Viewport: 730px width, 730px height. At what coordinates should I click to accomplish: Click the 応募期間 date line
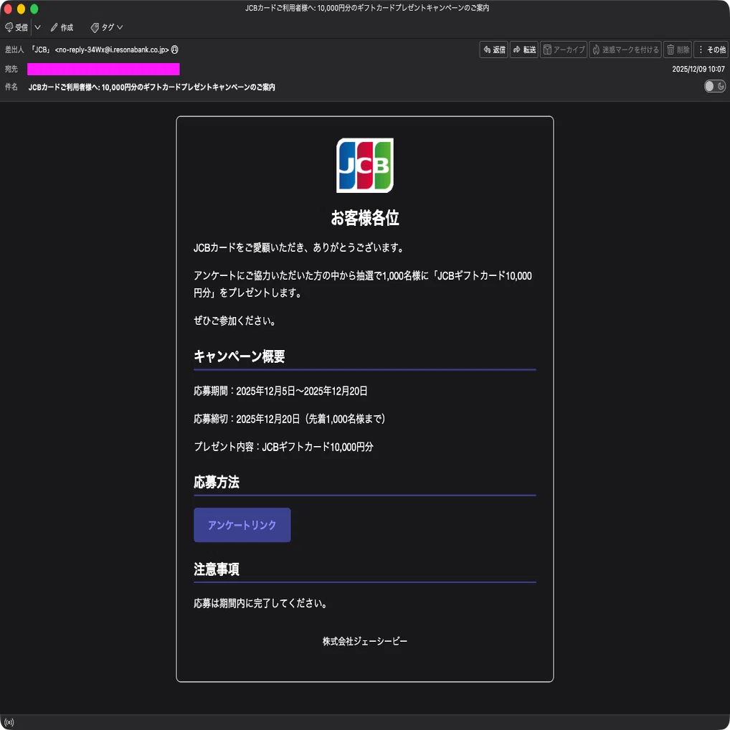tap(280, 391)
